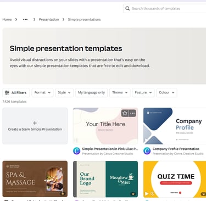Open Your Title Here template thumbnail
206x201 pixels.
(105, 126)
